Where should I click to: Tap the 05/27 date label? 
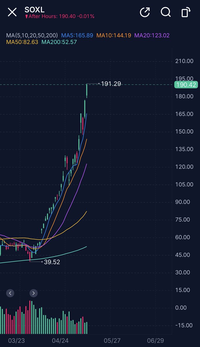pyautogui.click(x=112, y=341)
